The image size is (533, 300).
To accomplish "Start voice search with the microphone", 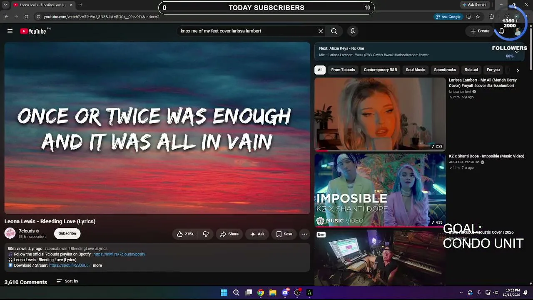I will pyautogui.click(x=353, y=31).
